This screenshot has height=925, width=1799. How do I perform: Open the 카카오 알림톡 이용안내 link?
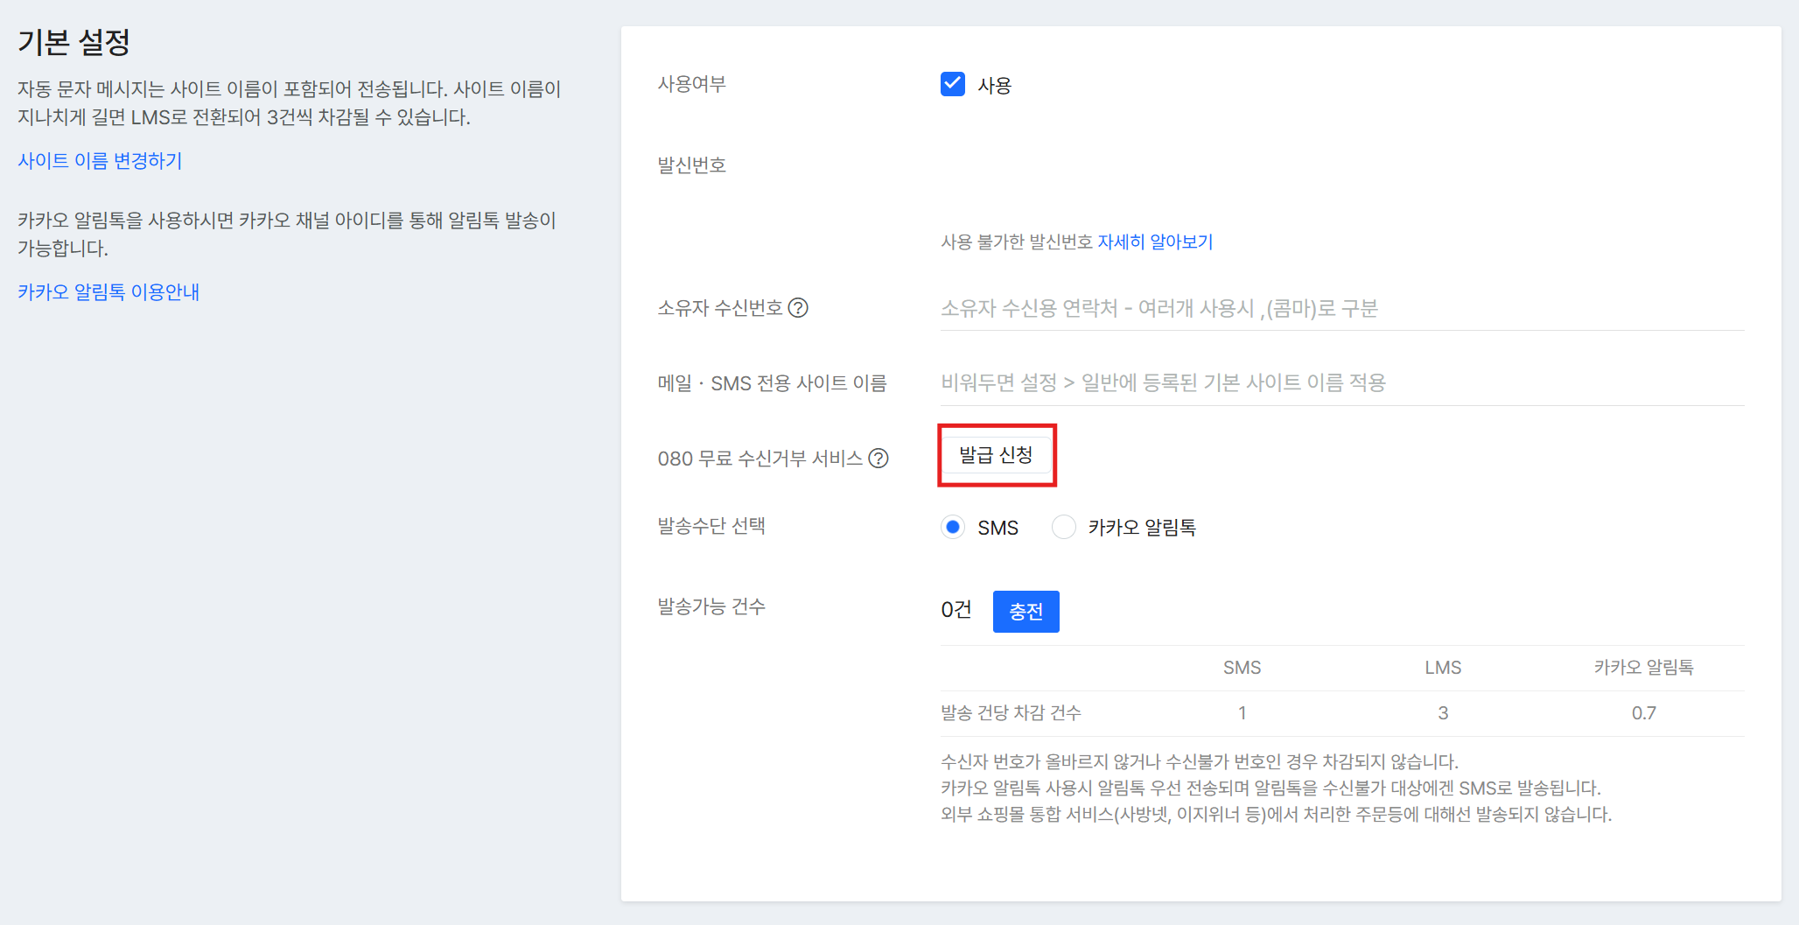[x=108, y=292]
